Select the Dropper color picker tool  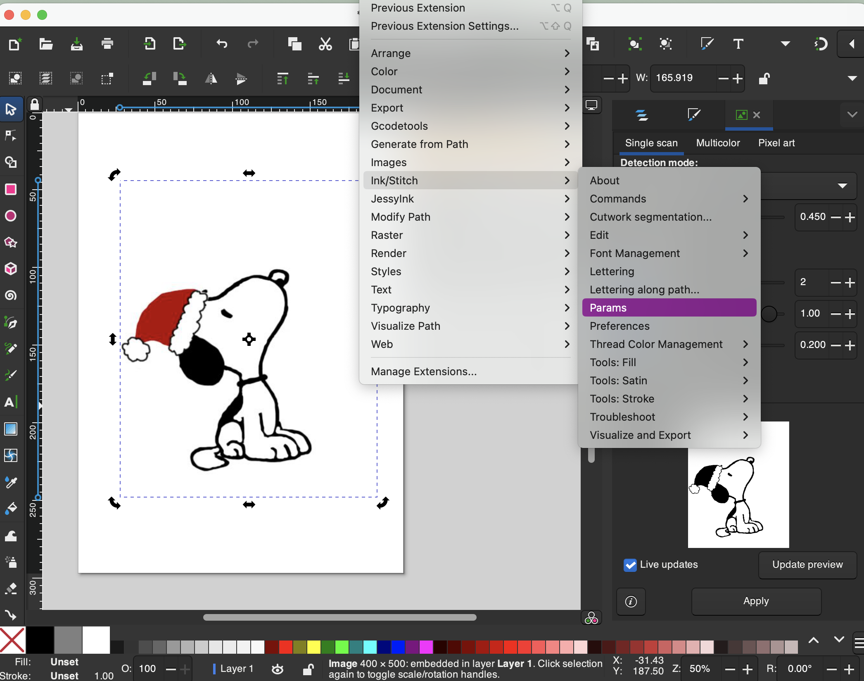[11, 482]
